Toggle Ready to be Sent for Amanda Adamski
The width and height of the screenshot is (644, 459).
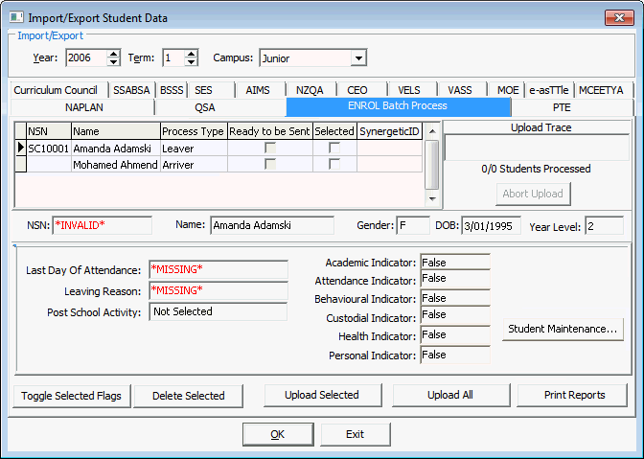[x=270, y=148]
